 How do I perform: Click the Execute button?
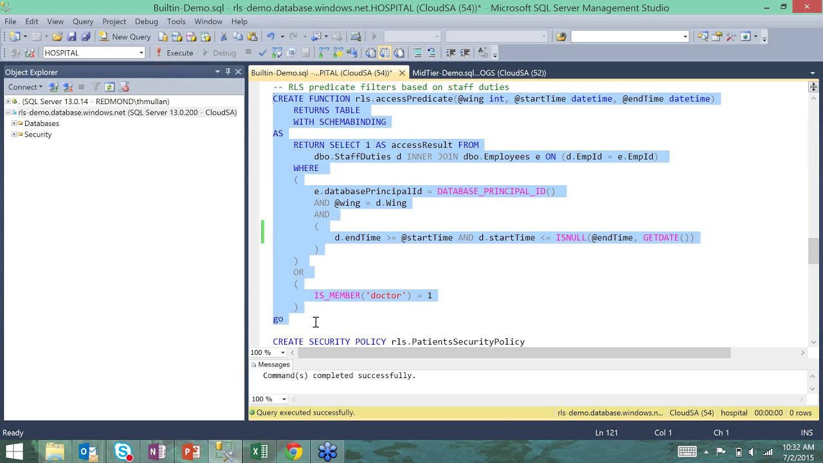point(174,53)
